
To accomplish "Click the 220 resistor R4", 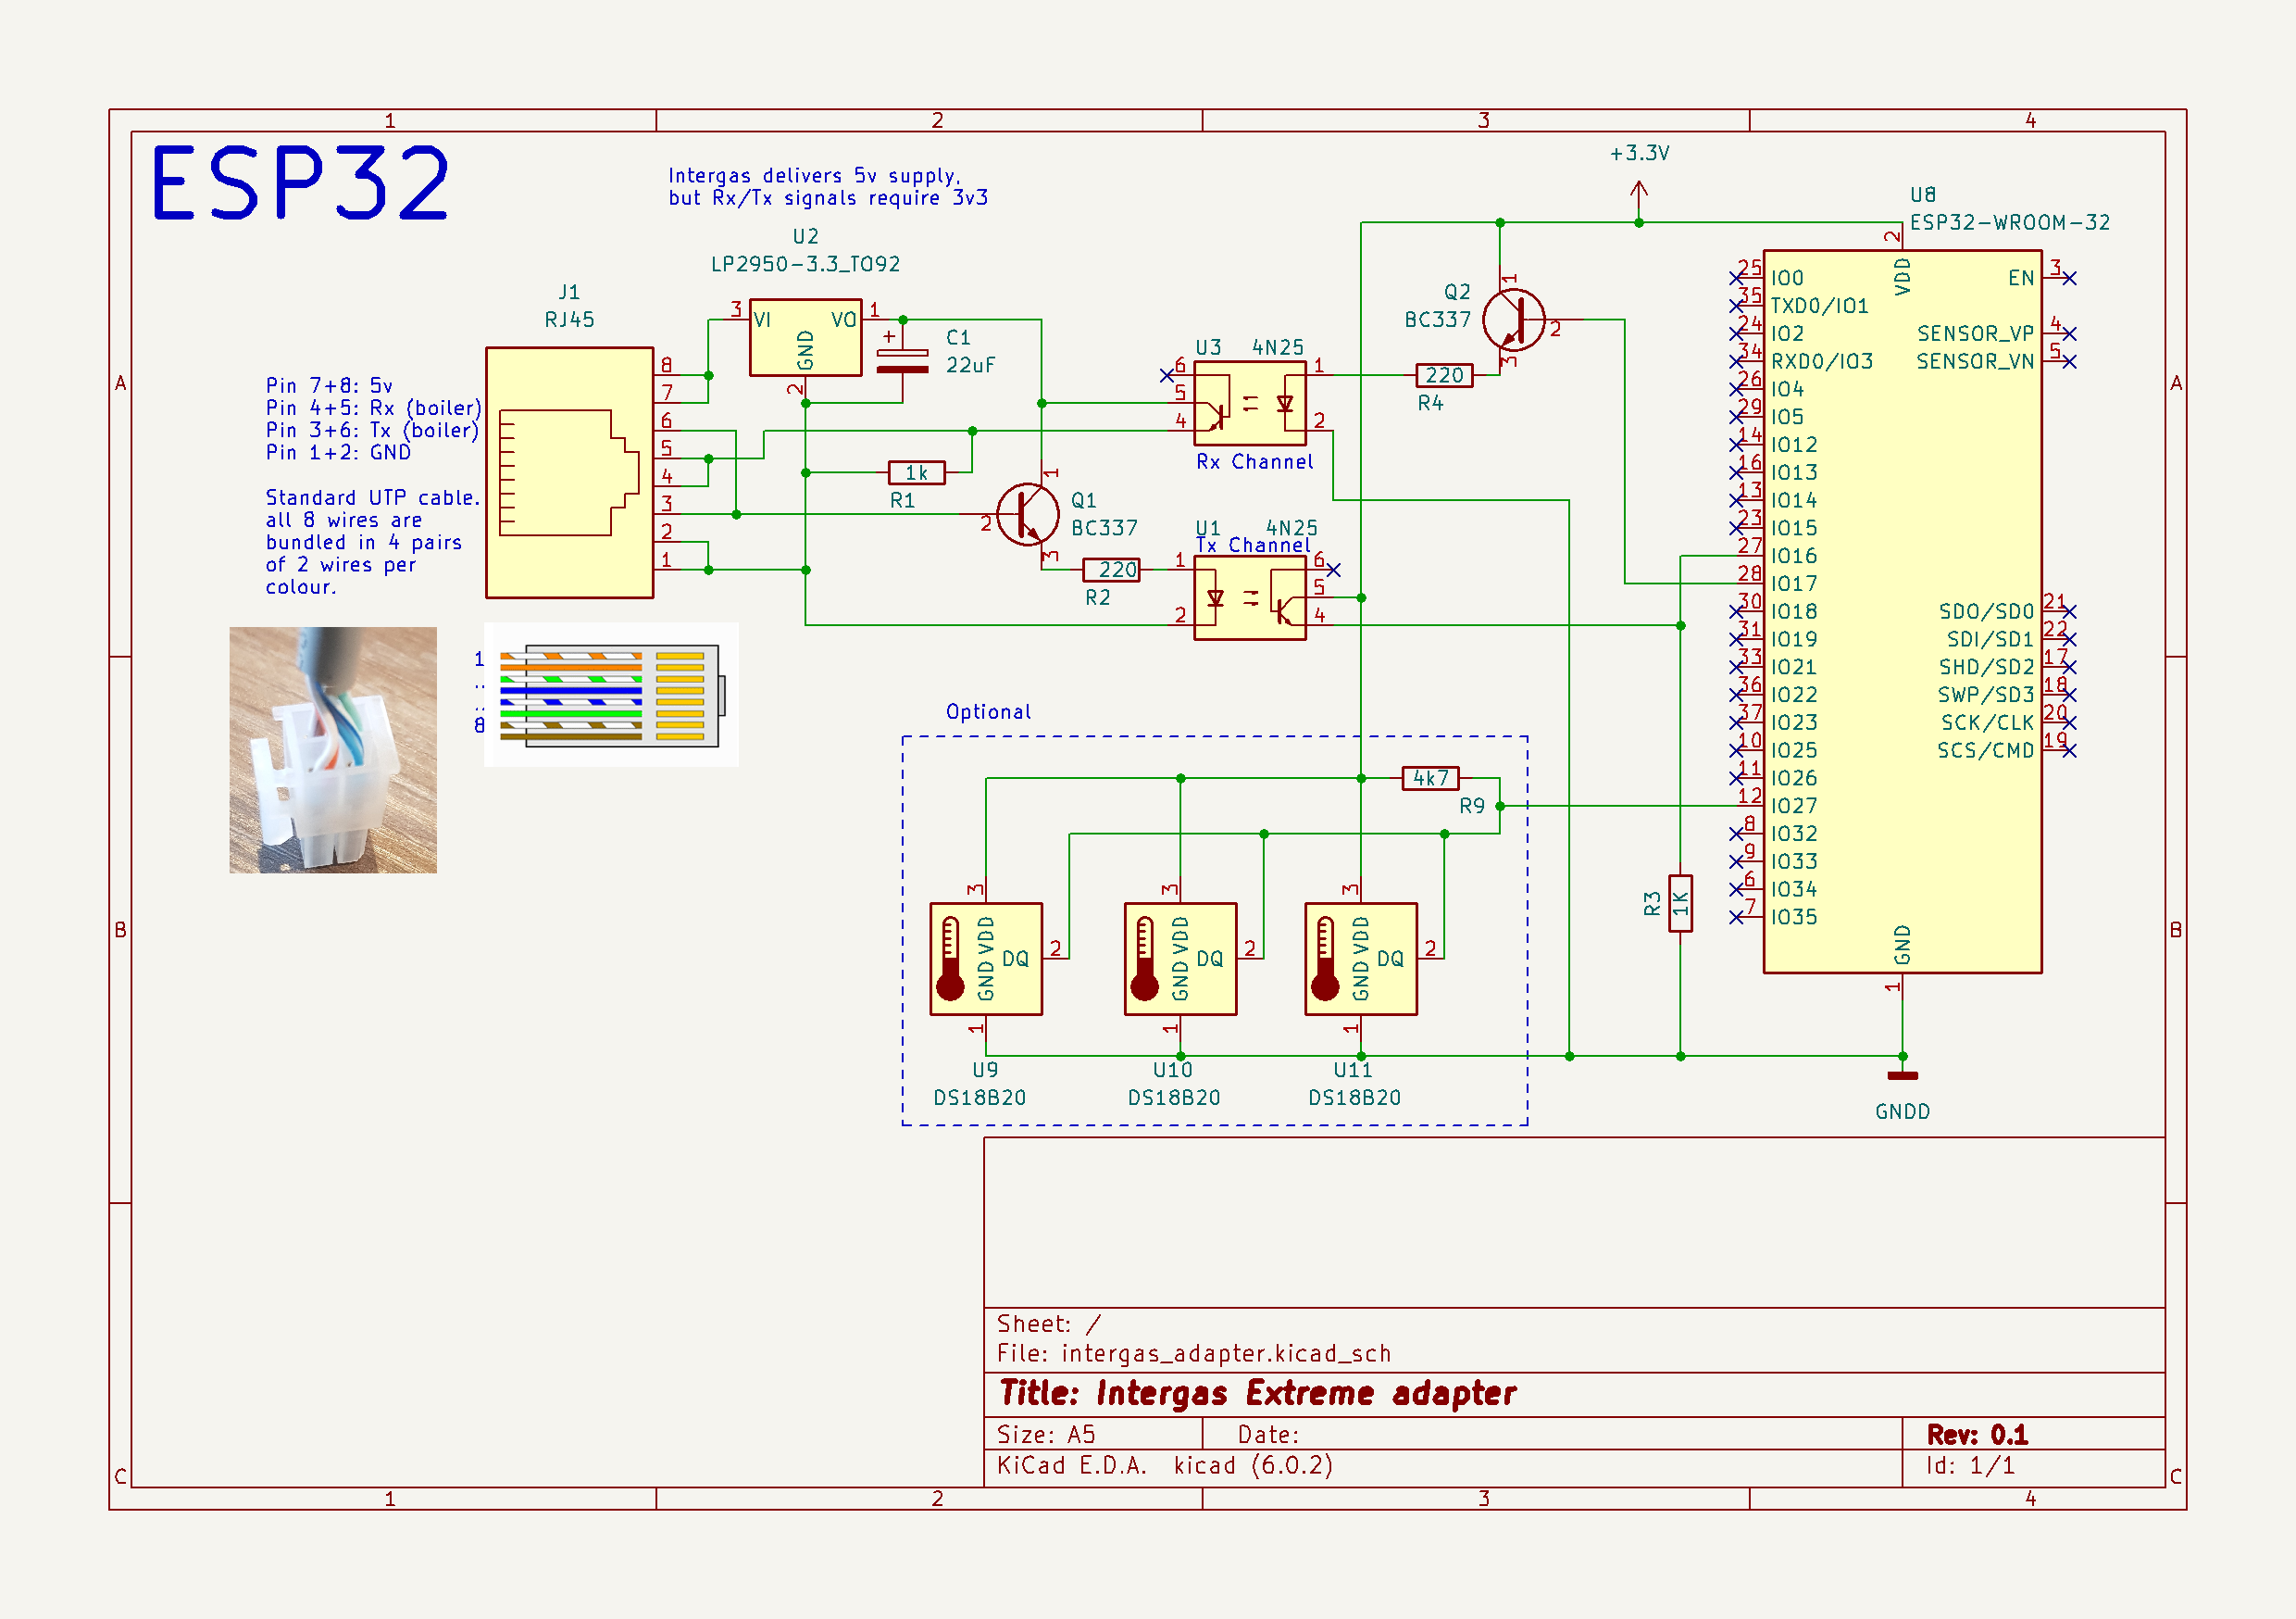I will point(1444,375).
